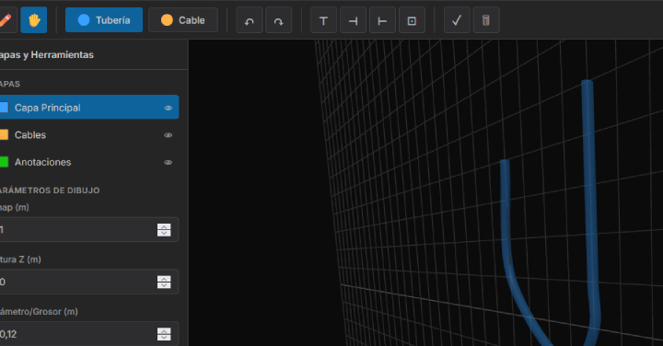
Task: Decrease Diámetro/Grosor with down arrow
Action: click(164, 337)
